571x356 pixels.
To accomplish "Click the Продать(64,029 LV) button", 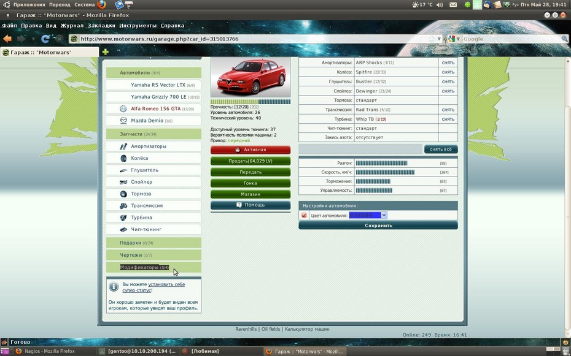I will pos(251,161).
